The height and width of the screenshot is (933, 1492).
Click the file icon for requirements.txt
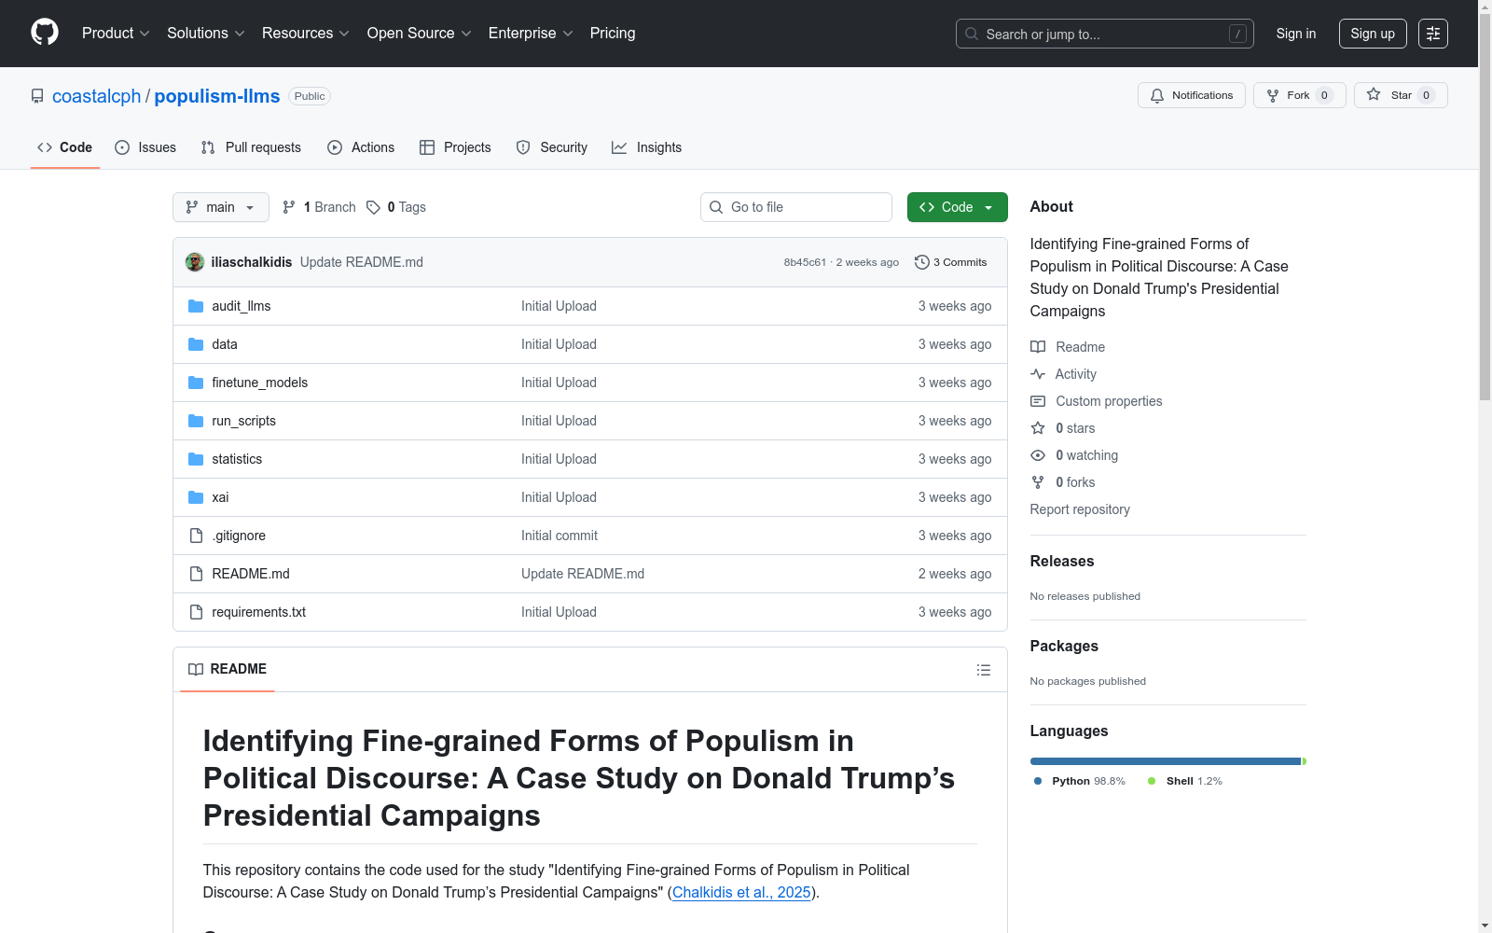pos(196,612)
